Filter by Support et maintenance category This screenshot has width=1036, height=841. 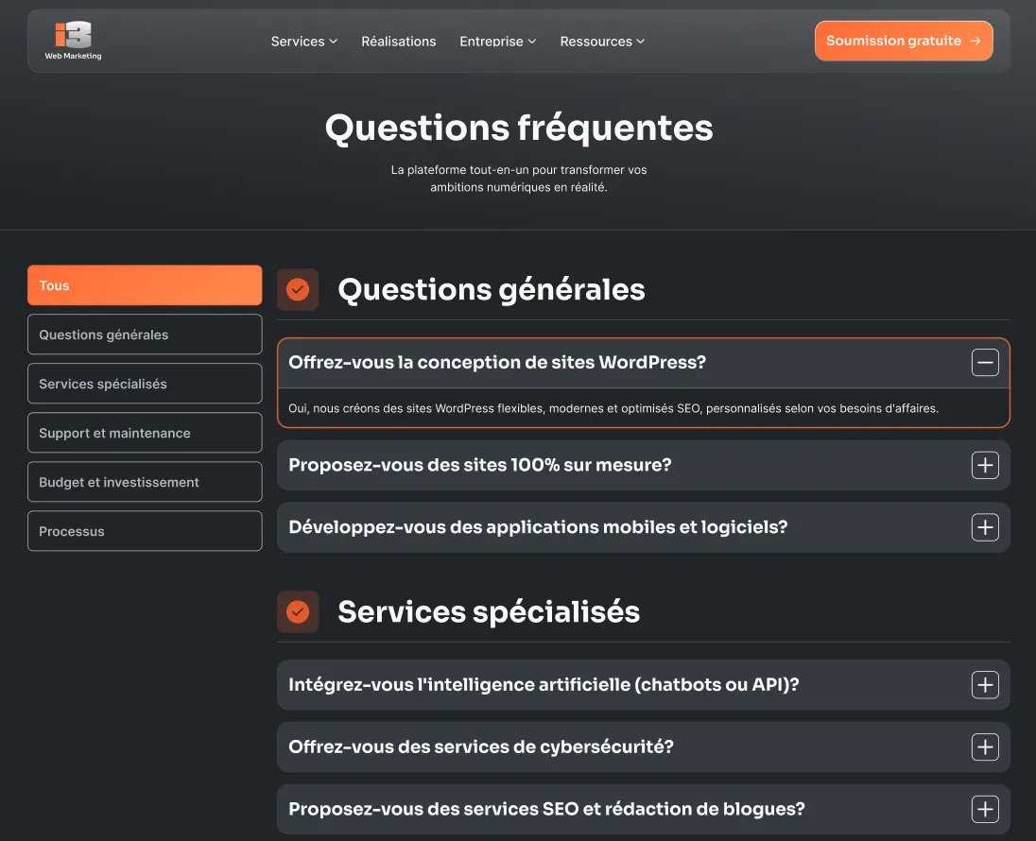coord(145,433)
